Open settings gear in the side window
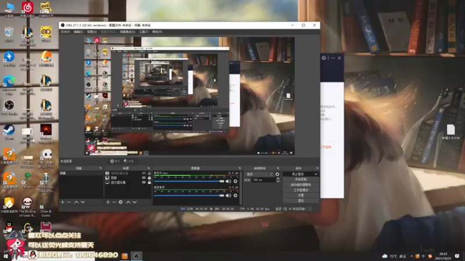Image resolution: width=465 pixels, height=261 pixels. pos(324,58)
